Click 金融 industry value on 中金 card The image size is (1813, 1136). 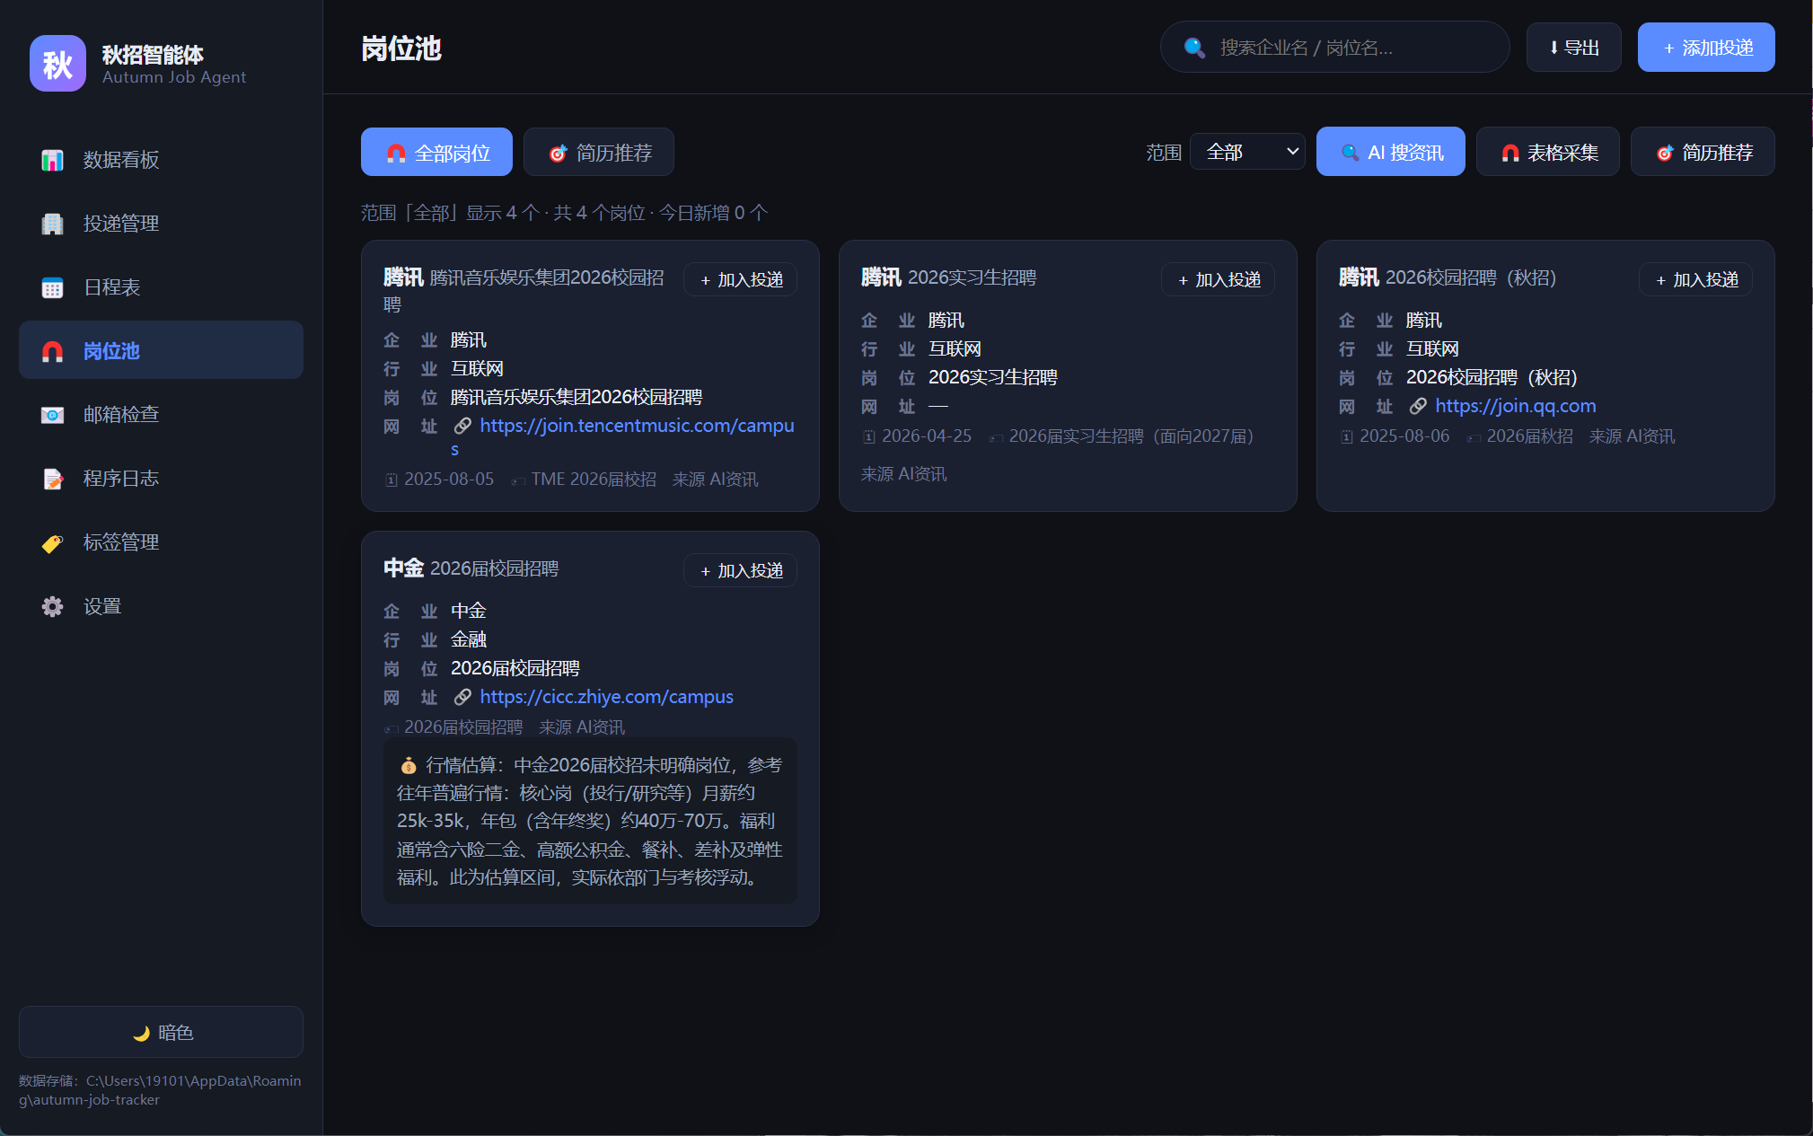[x=469, y=639]
